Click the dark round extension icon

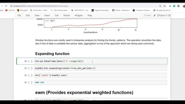click(x=170, y=6)
